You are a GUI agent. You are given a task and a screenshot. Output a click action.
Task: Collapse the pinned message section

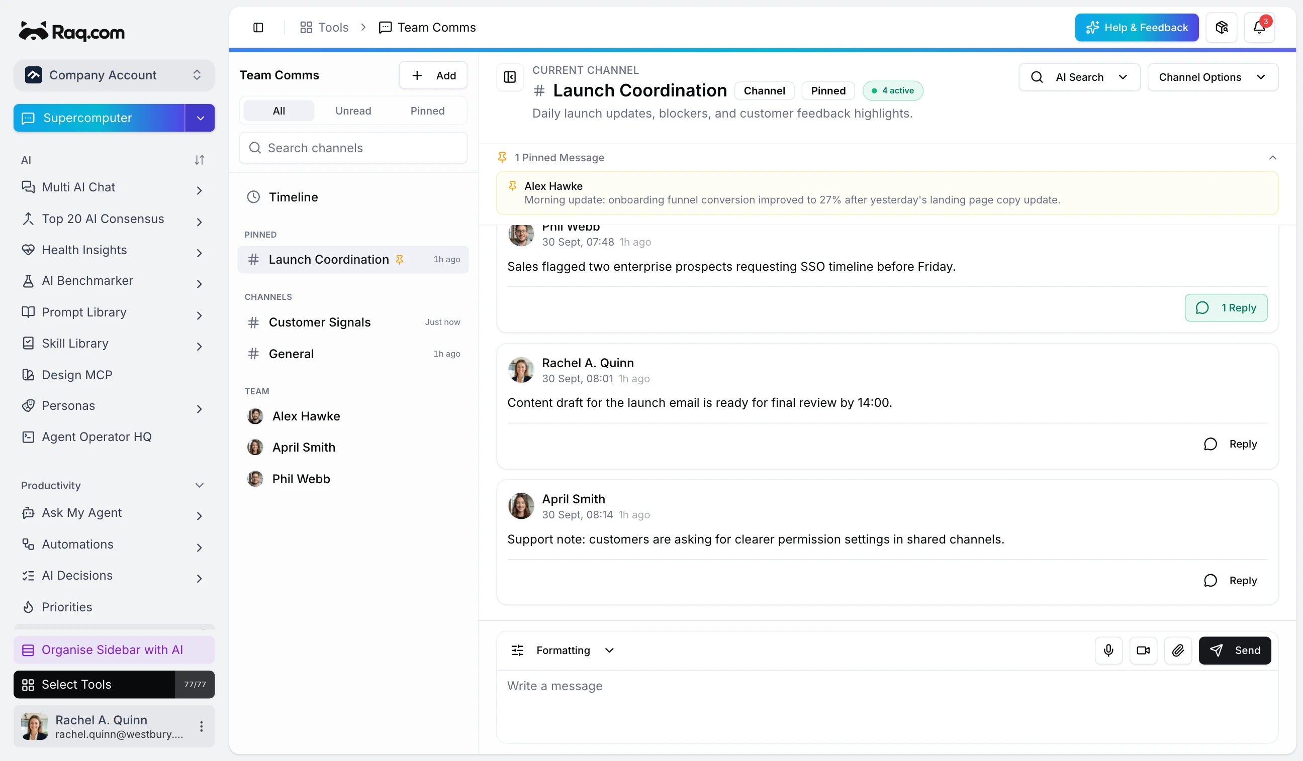pos(1272,158)
